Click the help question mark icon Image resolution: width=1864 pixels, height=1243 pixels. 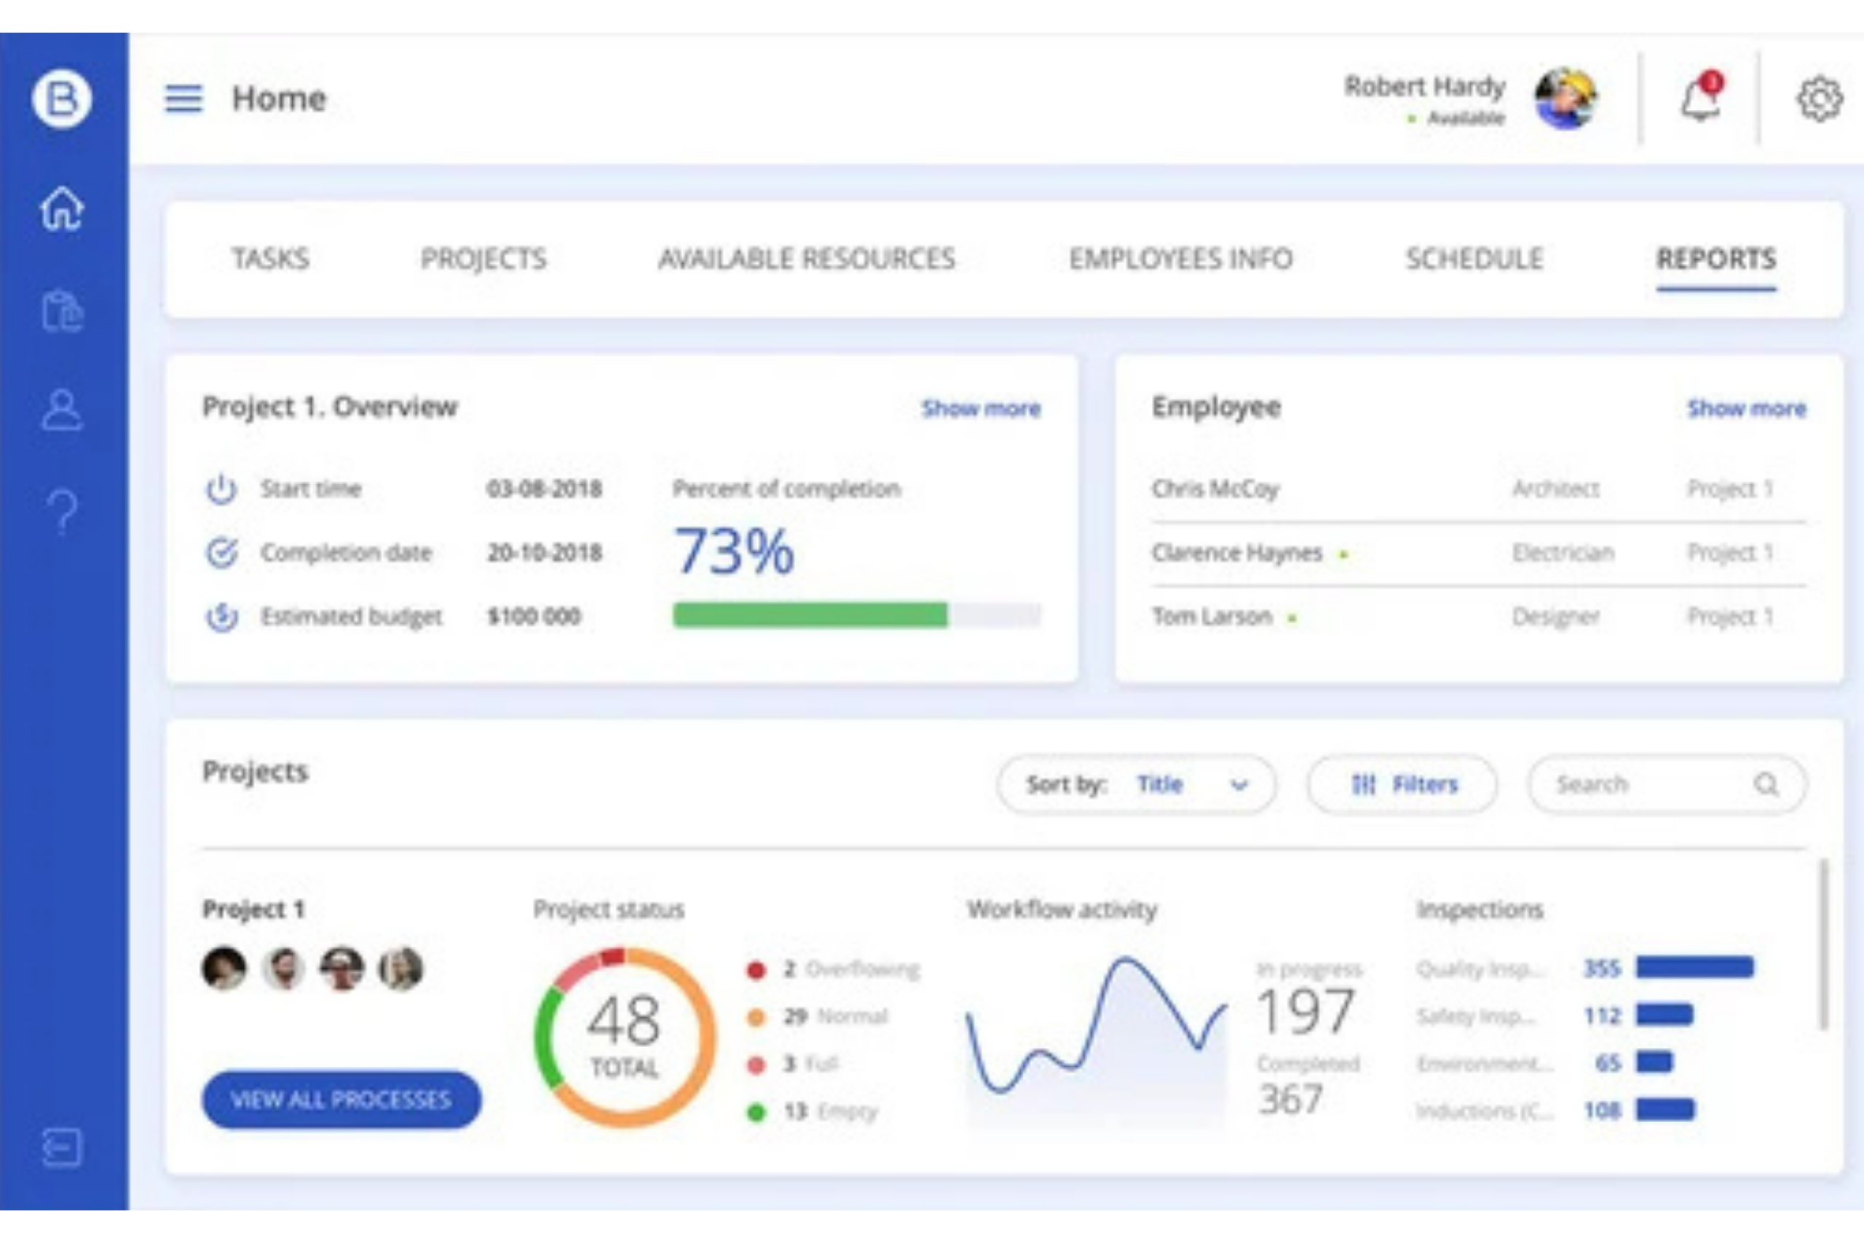(62, 511)
